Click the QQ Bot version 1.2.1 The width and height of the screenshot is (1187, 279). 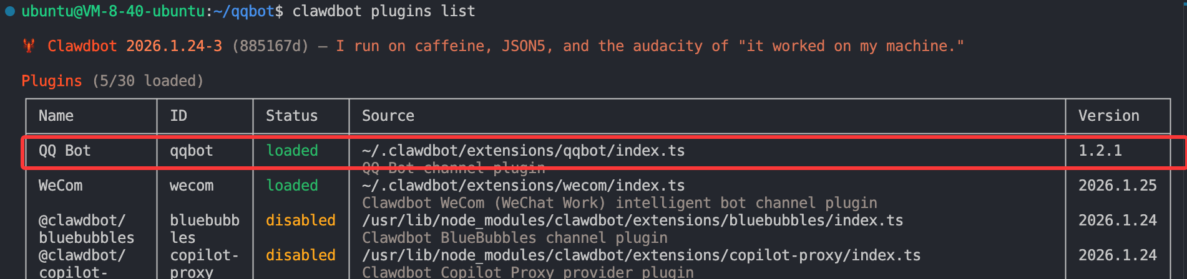[x=1100, y=151]
